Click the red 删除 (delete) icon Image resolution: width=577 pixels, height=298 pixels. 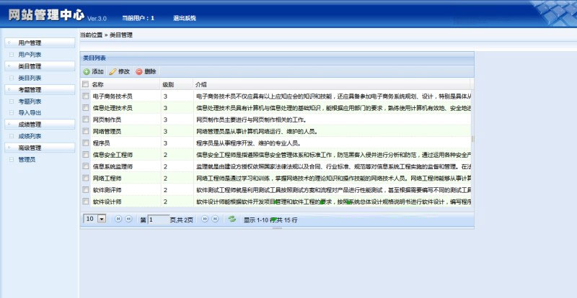point(139,71)
